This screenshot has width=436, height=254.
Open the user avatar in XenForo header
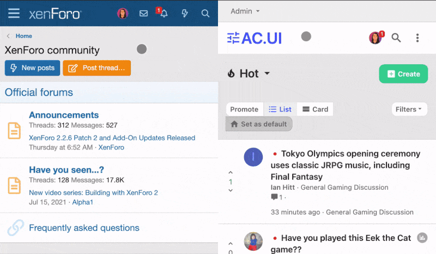pyautogui.click(x=123, y=13)
